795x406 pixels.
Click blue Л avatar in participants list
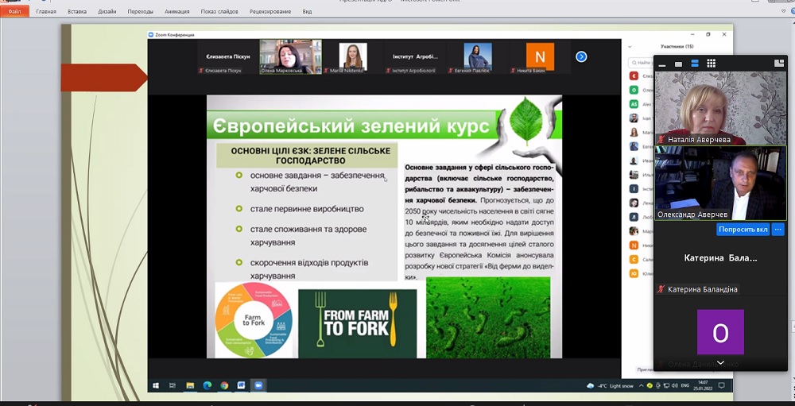coord(634,217)
